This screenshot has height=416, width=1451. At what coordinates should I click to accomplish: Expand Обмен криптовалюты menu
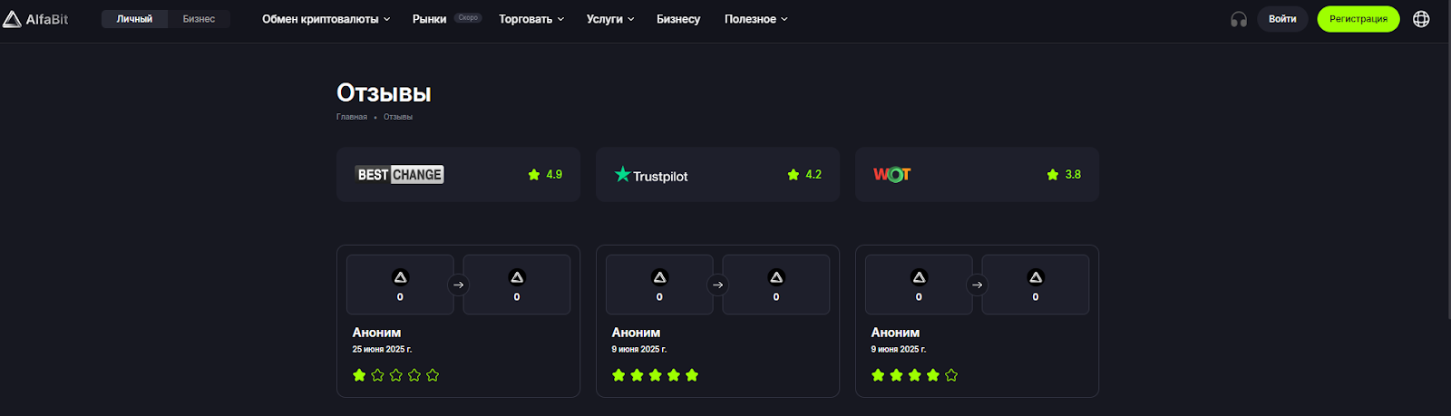pos(326,19)
